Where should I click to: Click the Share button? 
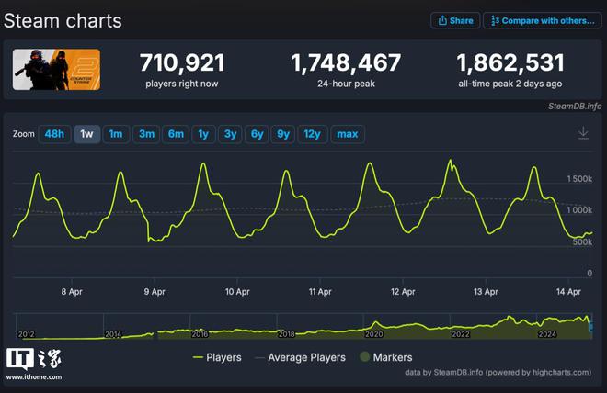click(455, 20)
